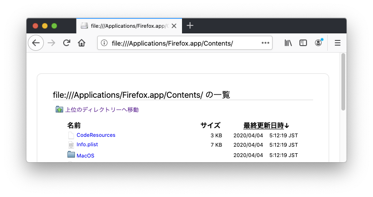373x197 pixels.
Task: Click the vertical page scrollbar
Action: point(343,82)
